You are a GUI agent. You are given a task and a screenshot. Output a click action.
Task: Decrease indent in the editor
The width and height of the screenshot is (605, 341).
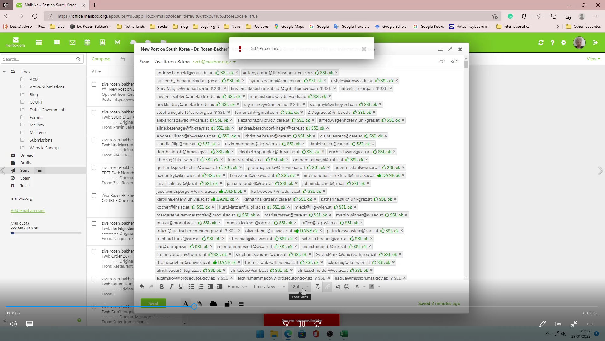(x=210, y=287)
